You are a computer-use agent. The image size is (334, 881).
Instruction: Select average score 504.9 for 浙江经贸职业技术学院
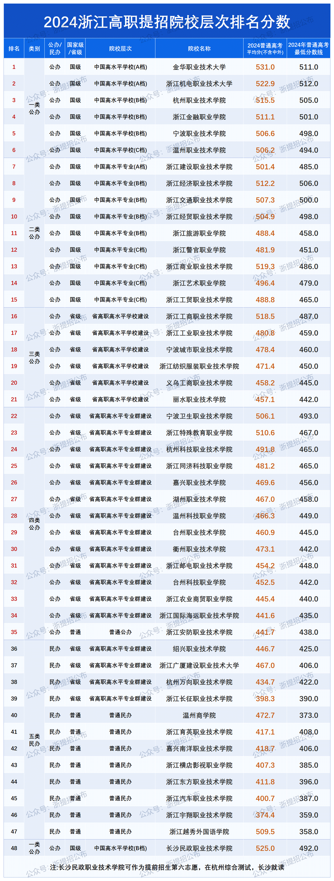(x=265, y=217)
